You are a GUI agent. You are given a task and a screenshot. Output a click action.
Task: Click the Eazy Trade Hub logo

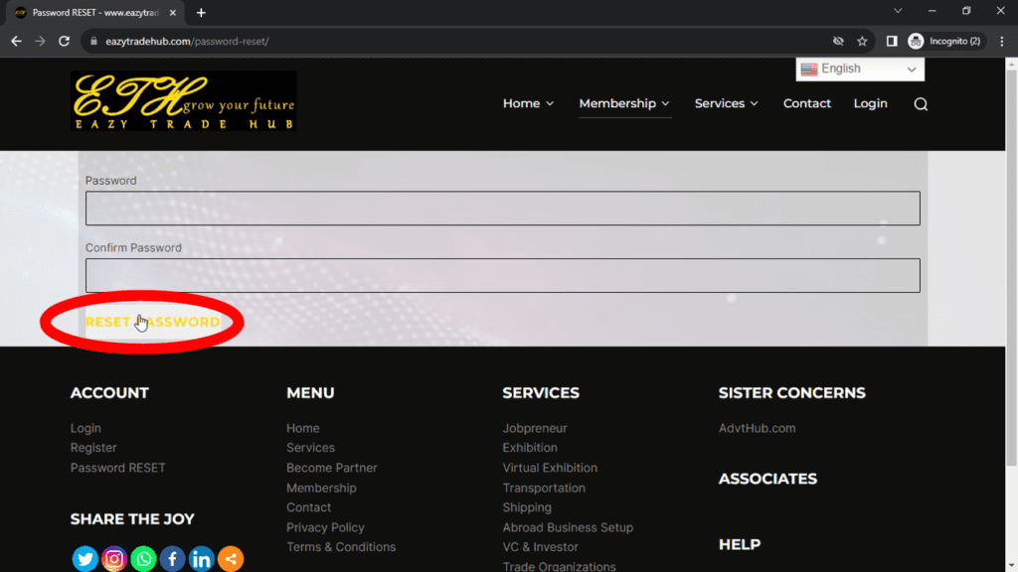184,101
